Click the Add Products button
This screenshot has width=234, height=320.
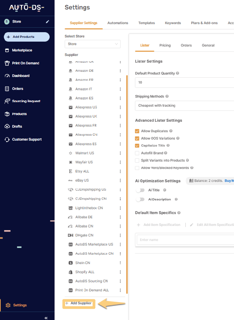pos(27,37)
